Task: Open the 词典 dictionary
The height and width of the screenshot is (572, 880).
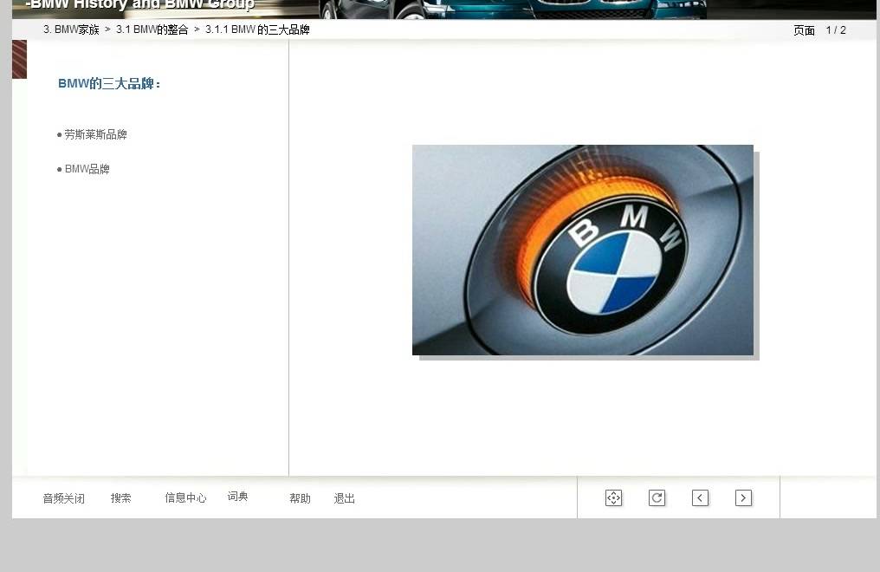Action: (237, 497)
